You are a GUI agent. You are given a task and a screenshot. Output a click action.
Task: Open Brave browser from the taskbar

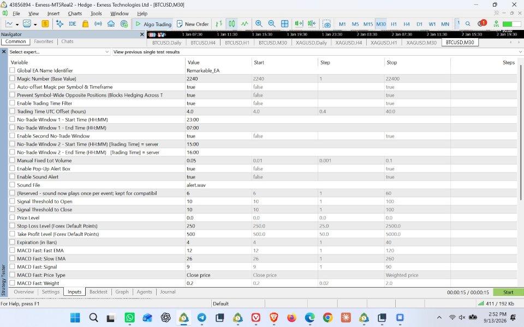273,317
